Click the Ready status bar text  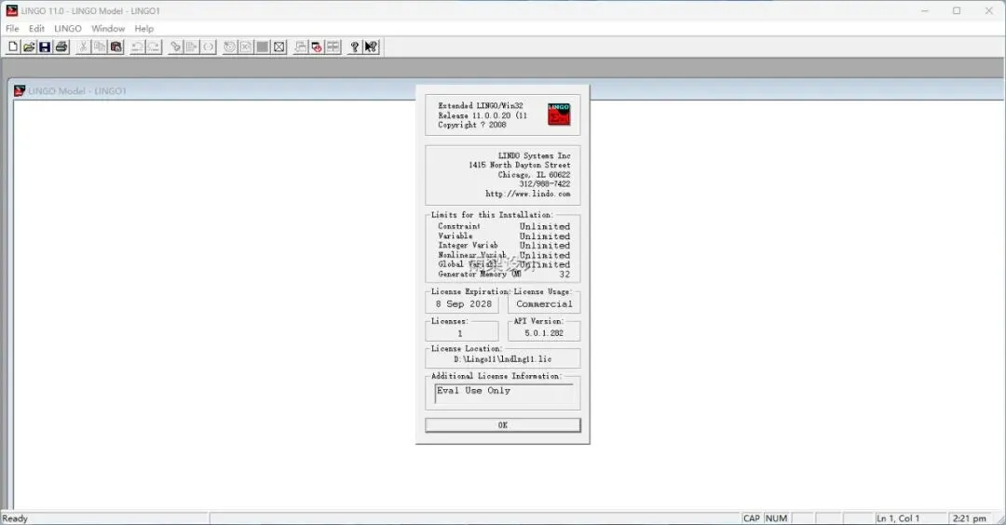coord(15,518)
